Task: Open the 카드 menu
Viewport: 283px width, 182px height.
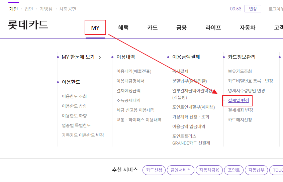Action: [x=153, y=28]
